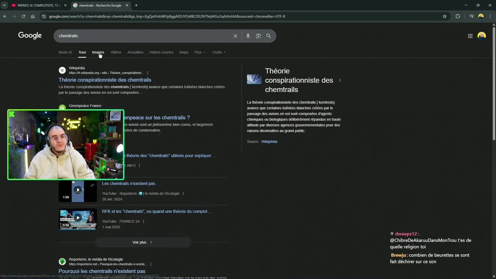496x279 pixels.
Task: Reload the page
Action: (x=23, y=16)
